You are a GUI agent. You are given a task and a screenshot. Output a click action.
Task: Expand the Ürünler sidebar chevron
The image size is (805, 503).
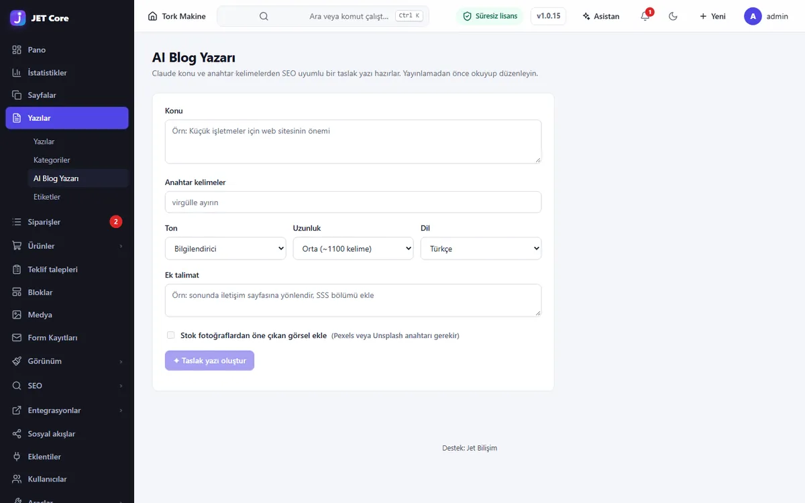click(x=121, y=246)
